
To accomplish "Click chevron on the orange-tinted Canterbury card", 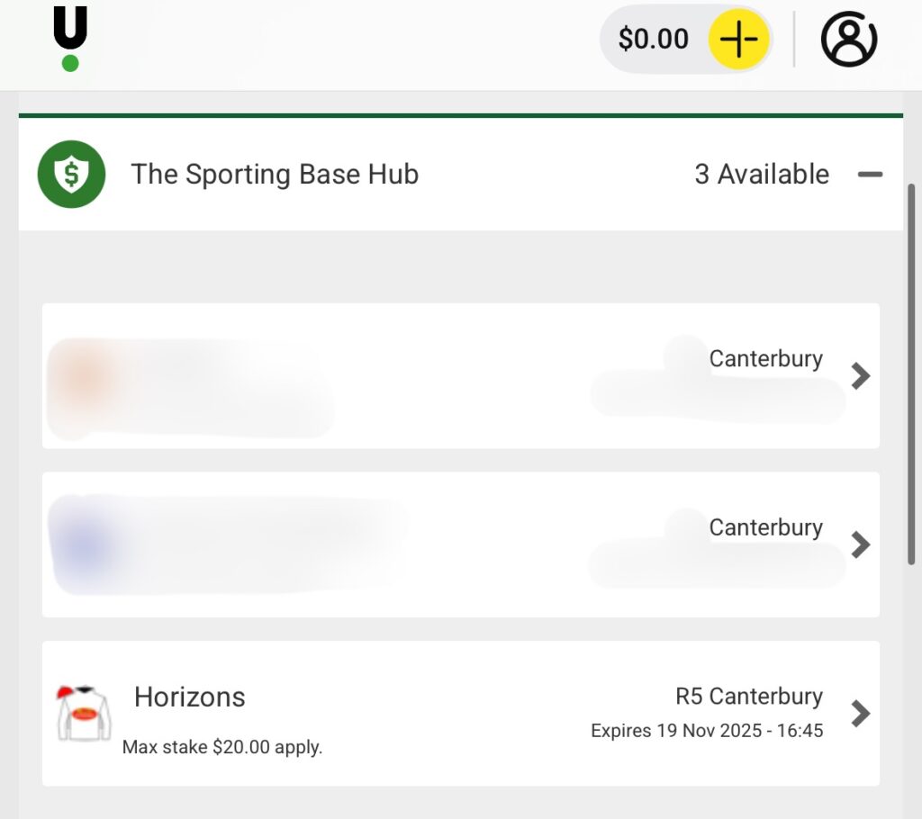I will click(x=861, y=376).
